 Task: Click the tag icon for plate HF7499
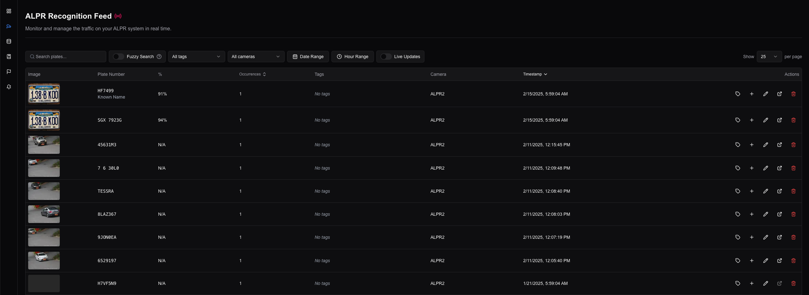click(738, 94)
